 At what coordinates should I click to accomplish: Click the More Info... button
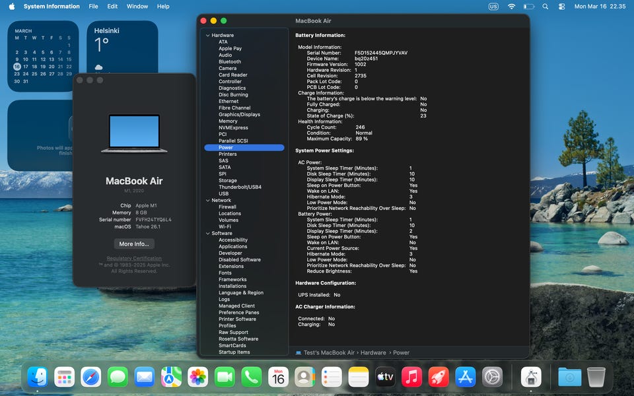(x=134, y=244)
